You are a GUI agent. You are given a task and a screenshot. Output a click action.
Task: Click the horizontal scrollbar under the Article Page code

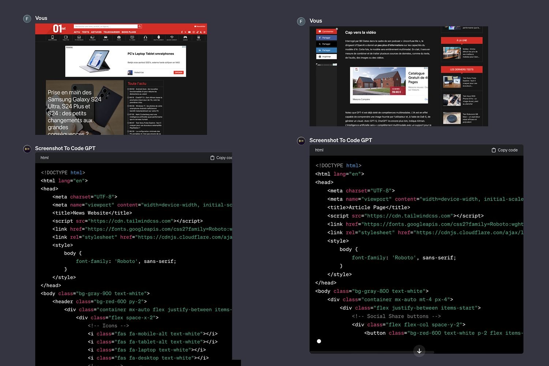372,352
